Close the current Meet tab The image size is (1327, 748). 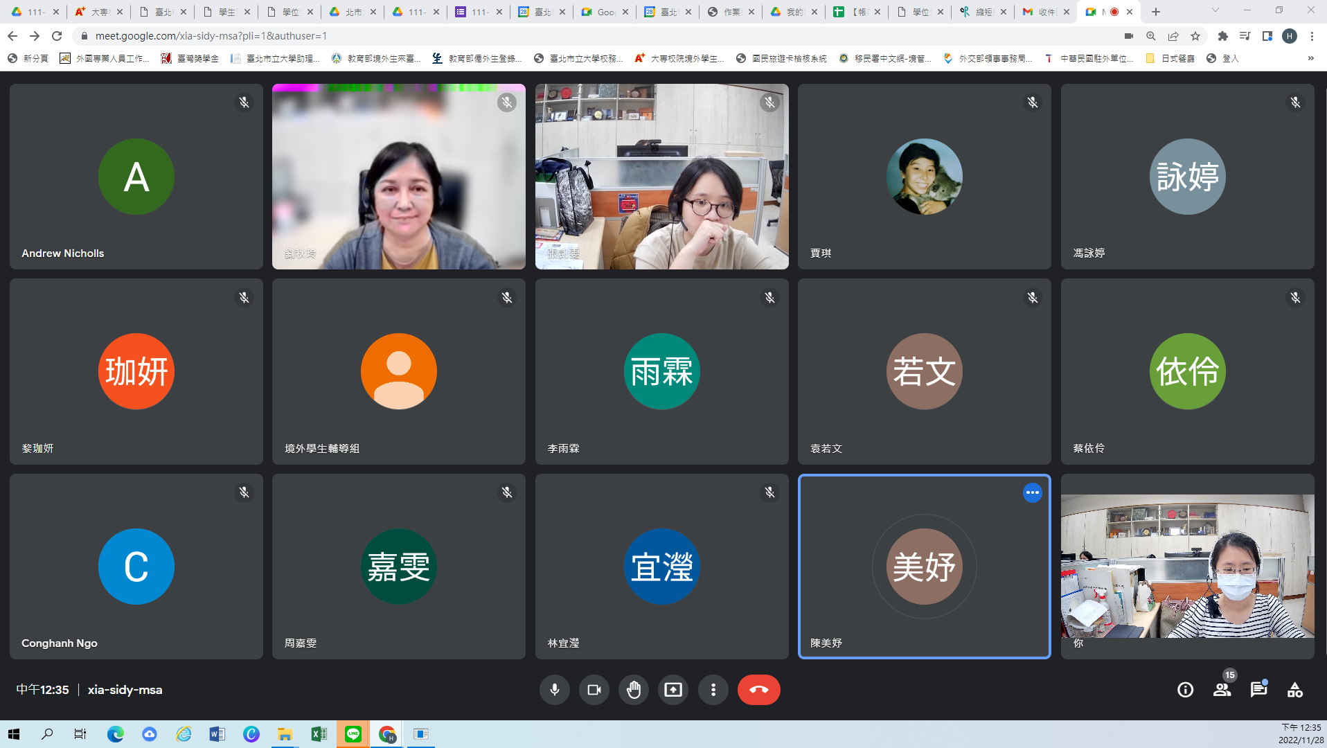click(1130, 12)
